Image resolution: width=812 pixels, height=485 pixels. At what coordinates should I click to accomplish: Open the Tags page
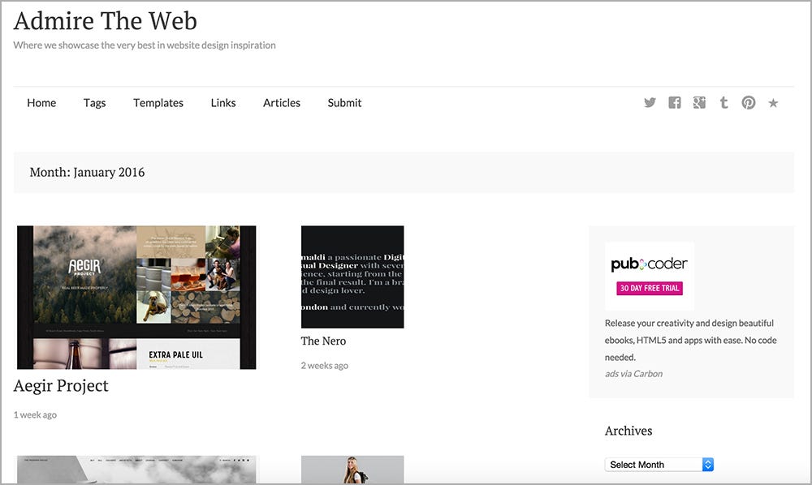pos(94,102)
